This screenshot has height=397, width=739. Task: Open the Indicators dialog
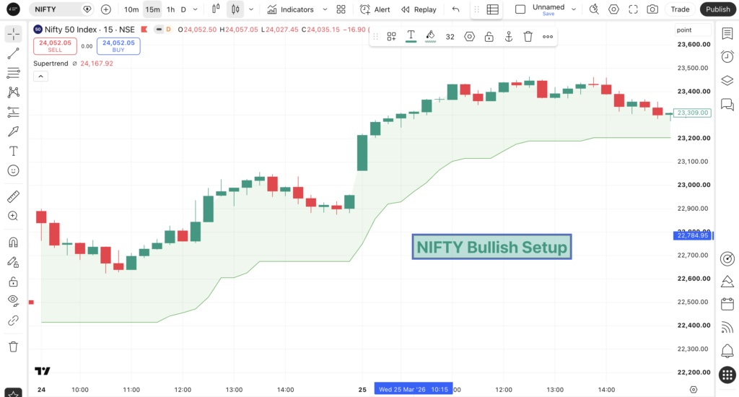pos(290,9)
